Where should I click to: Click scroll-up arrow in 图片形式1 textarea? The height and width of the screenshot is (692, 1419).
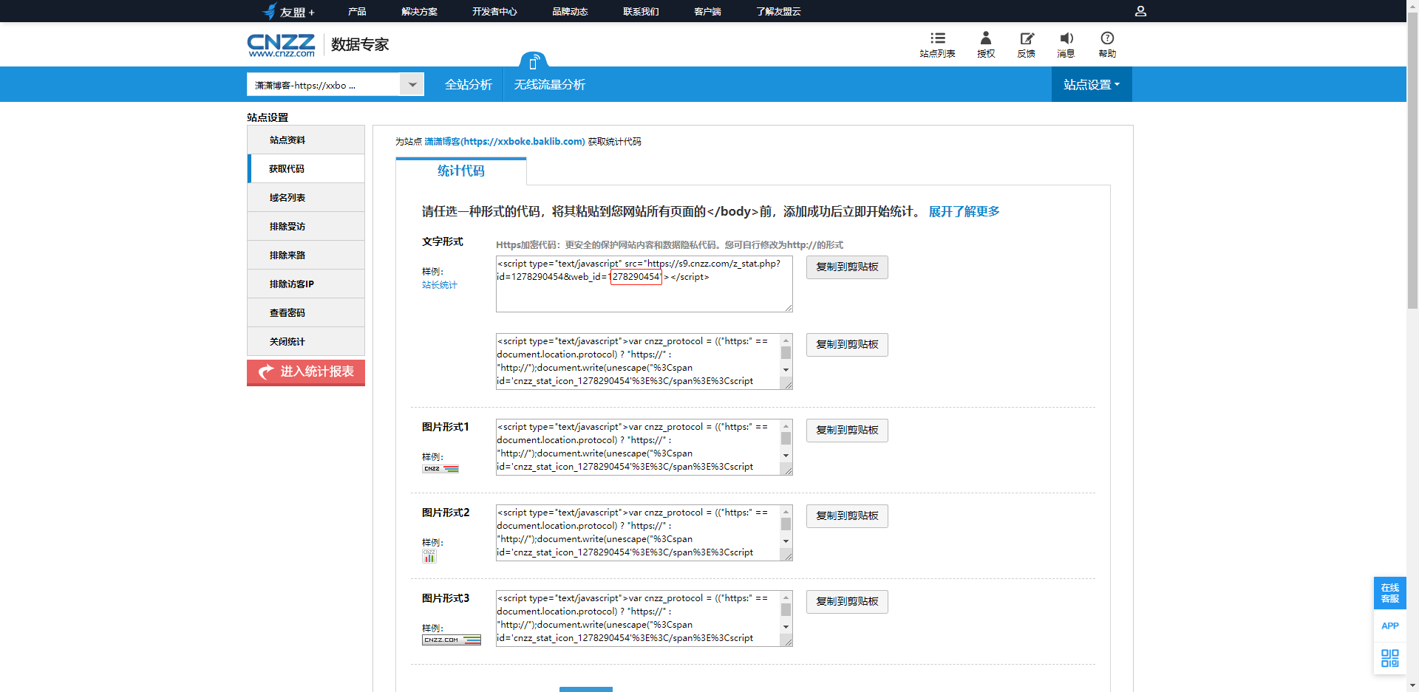click(786, 426)
